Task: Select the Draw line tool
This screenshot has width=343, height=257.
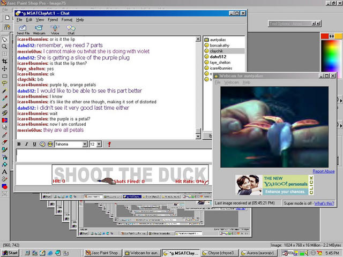Action: [x=4, y=179]
